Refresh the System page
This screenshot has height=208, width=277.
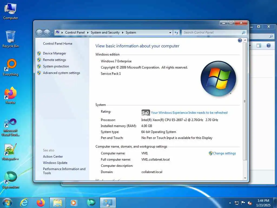click(176, 32)
